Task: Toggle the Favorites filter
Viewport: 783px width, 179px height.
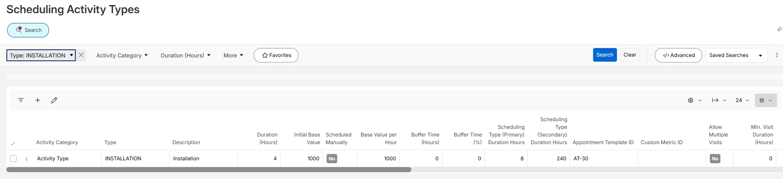Action: click(x=276, y=55)
